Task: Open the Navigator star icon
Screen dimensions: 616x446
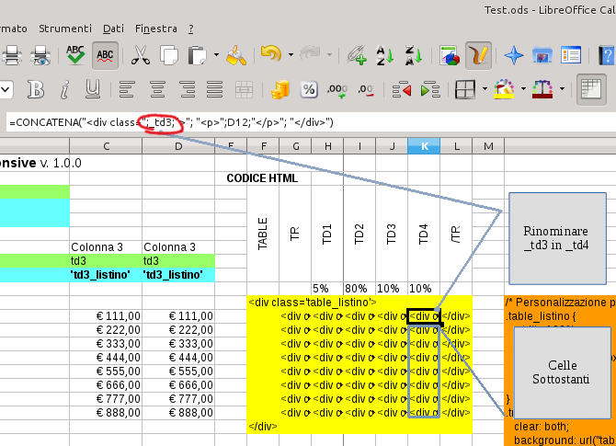Action: pyautogui.click(x=514, y=55)
